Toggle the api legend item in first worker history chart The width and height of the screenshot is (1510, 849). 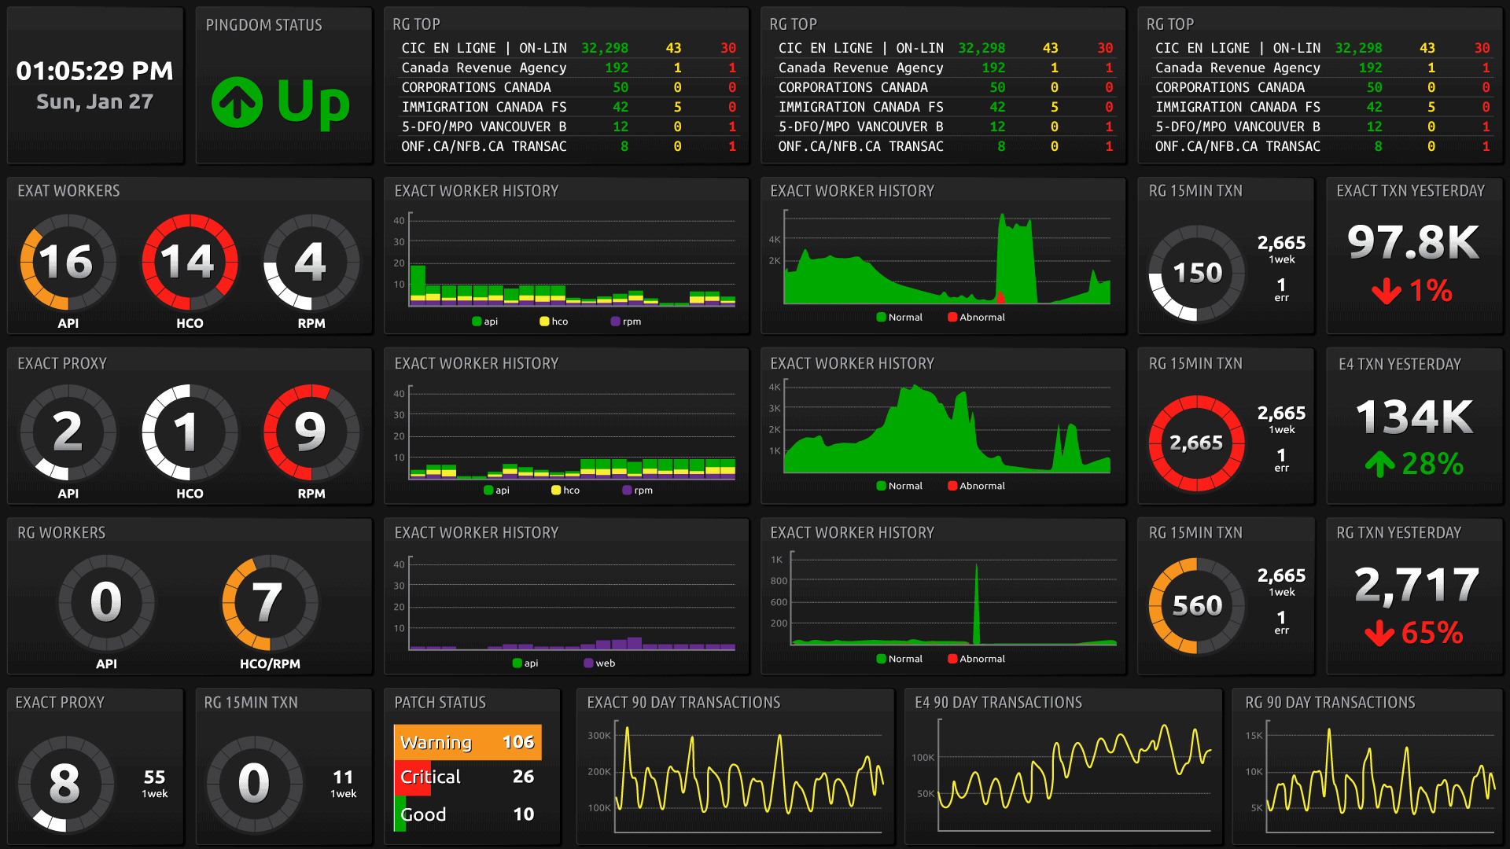tap(485, 322)
